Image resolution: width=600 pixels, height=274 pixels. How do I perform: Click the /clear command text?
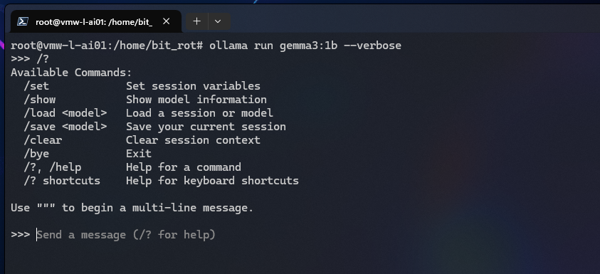43,140
